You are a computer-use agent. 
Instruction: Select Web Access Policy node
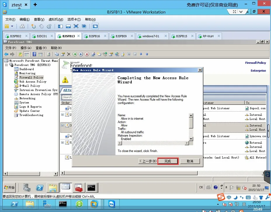33,82
